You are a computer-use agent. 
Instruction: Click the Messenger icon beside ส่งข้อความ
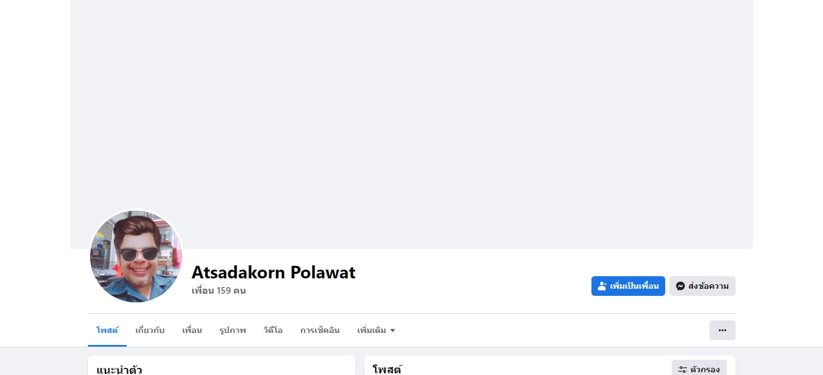(x=680, y=286)
